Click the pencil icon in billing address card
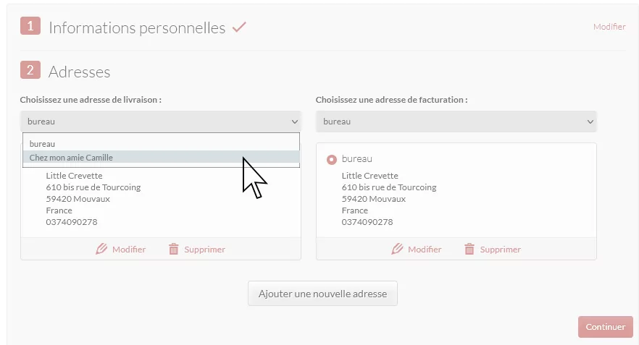 (x=397, y=249)
